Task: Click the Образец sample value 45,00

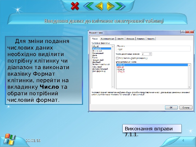Action: tap(120, 50)
